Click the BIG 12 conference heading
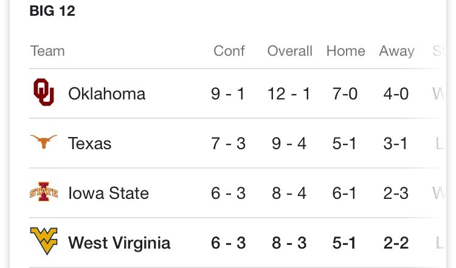This screenshot has height=268, width=456. tap(52, 11)
